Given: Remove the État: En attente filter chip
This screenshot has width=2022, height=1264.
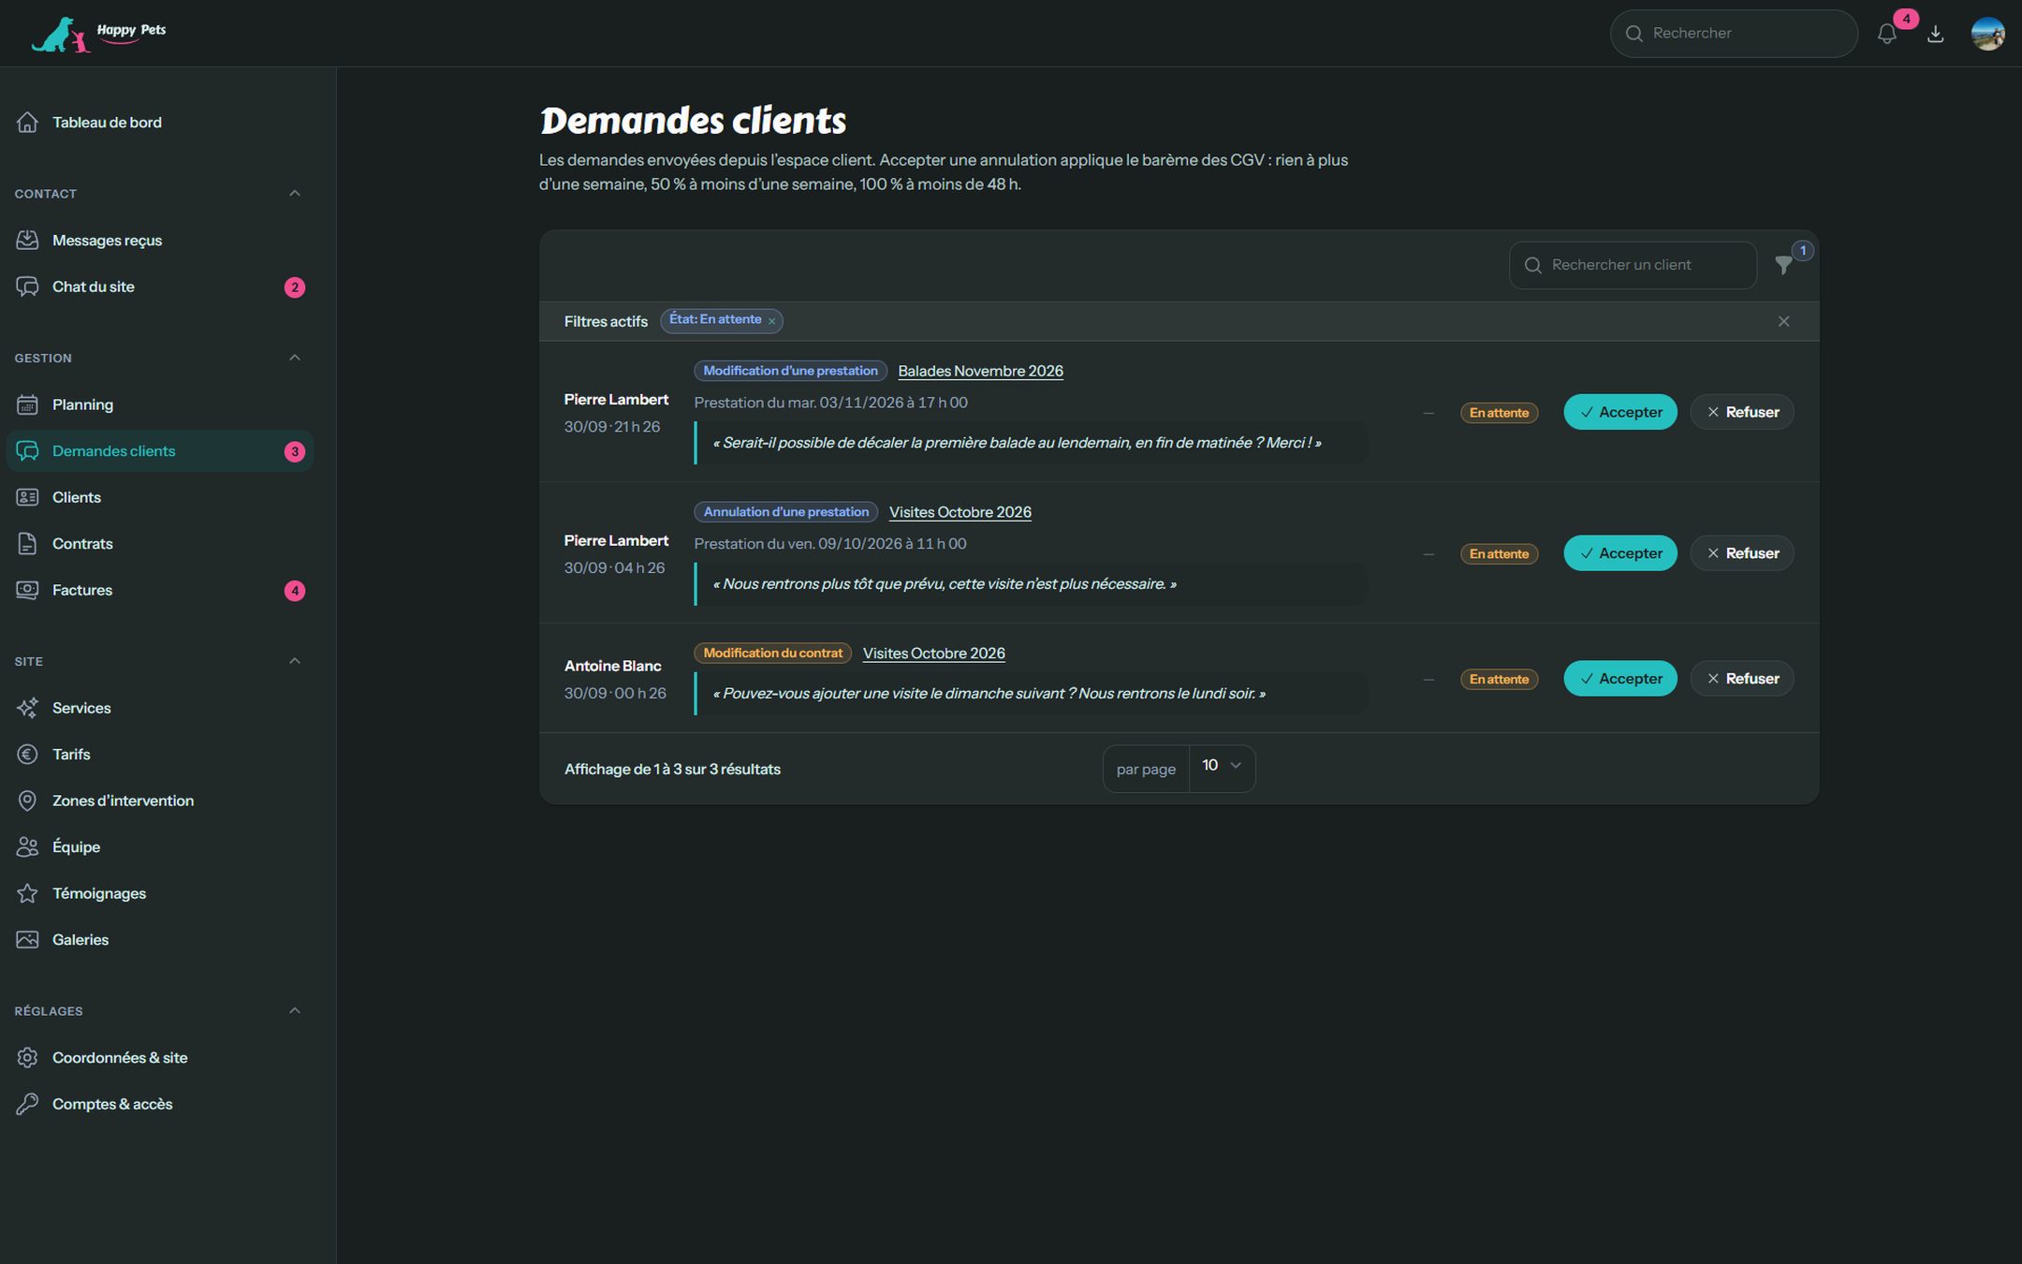Looking at the screenshot, I should [771, 321].
